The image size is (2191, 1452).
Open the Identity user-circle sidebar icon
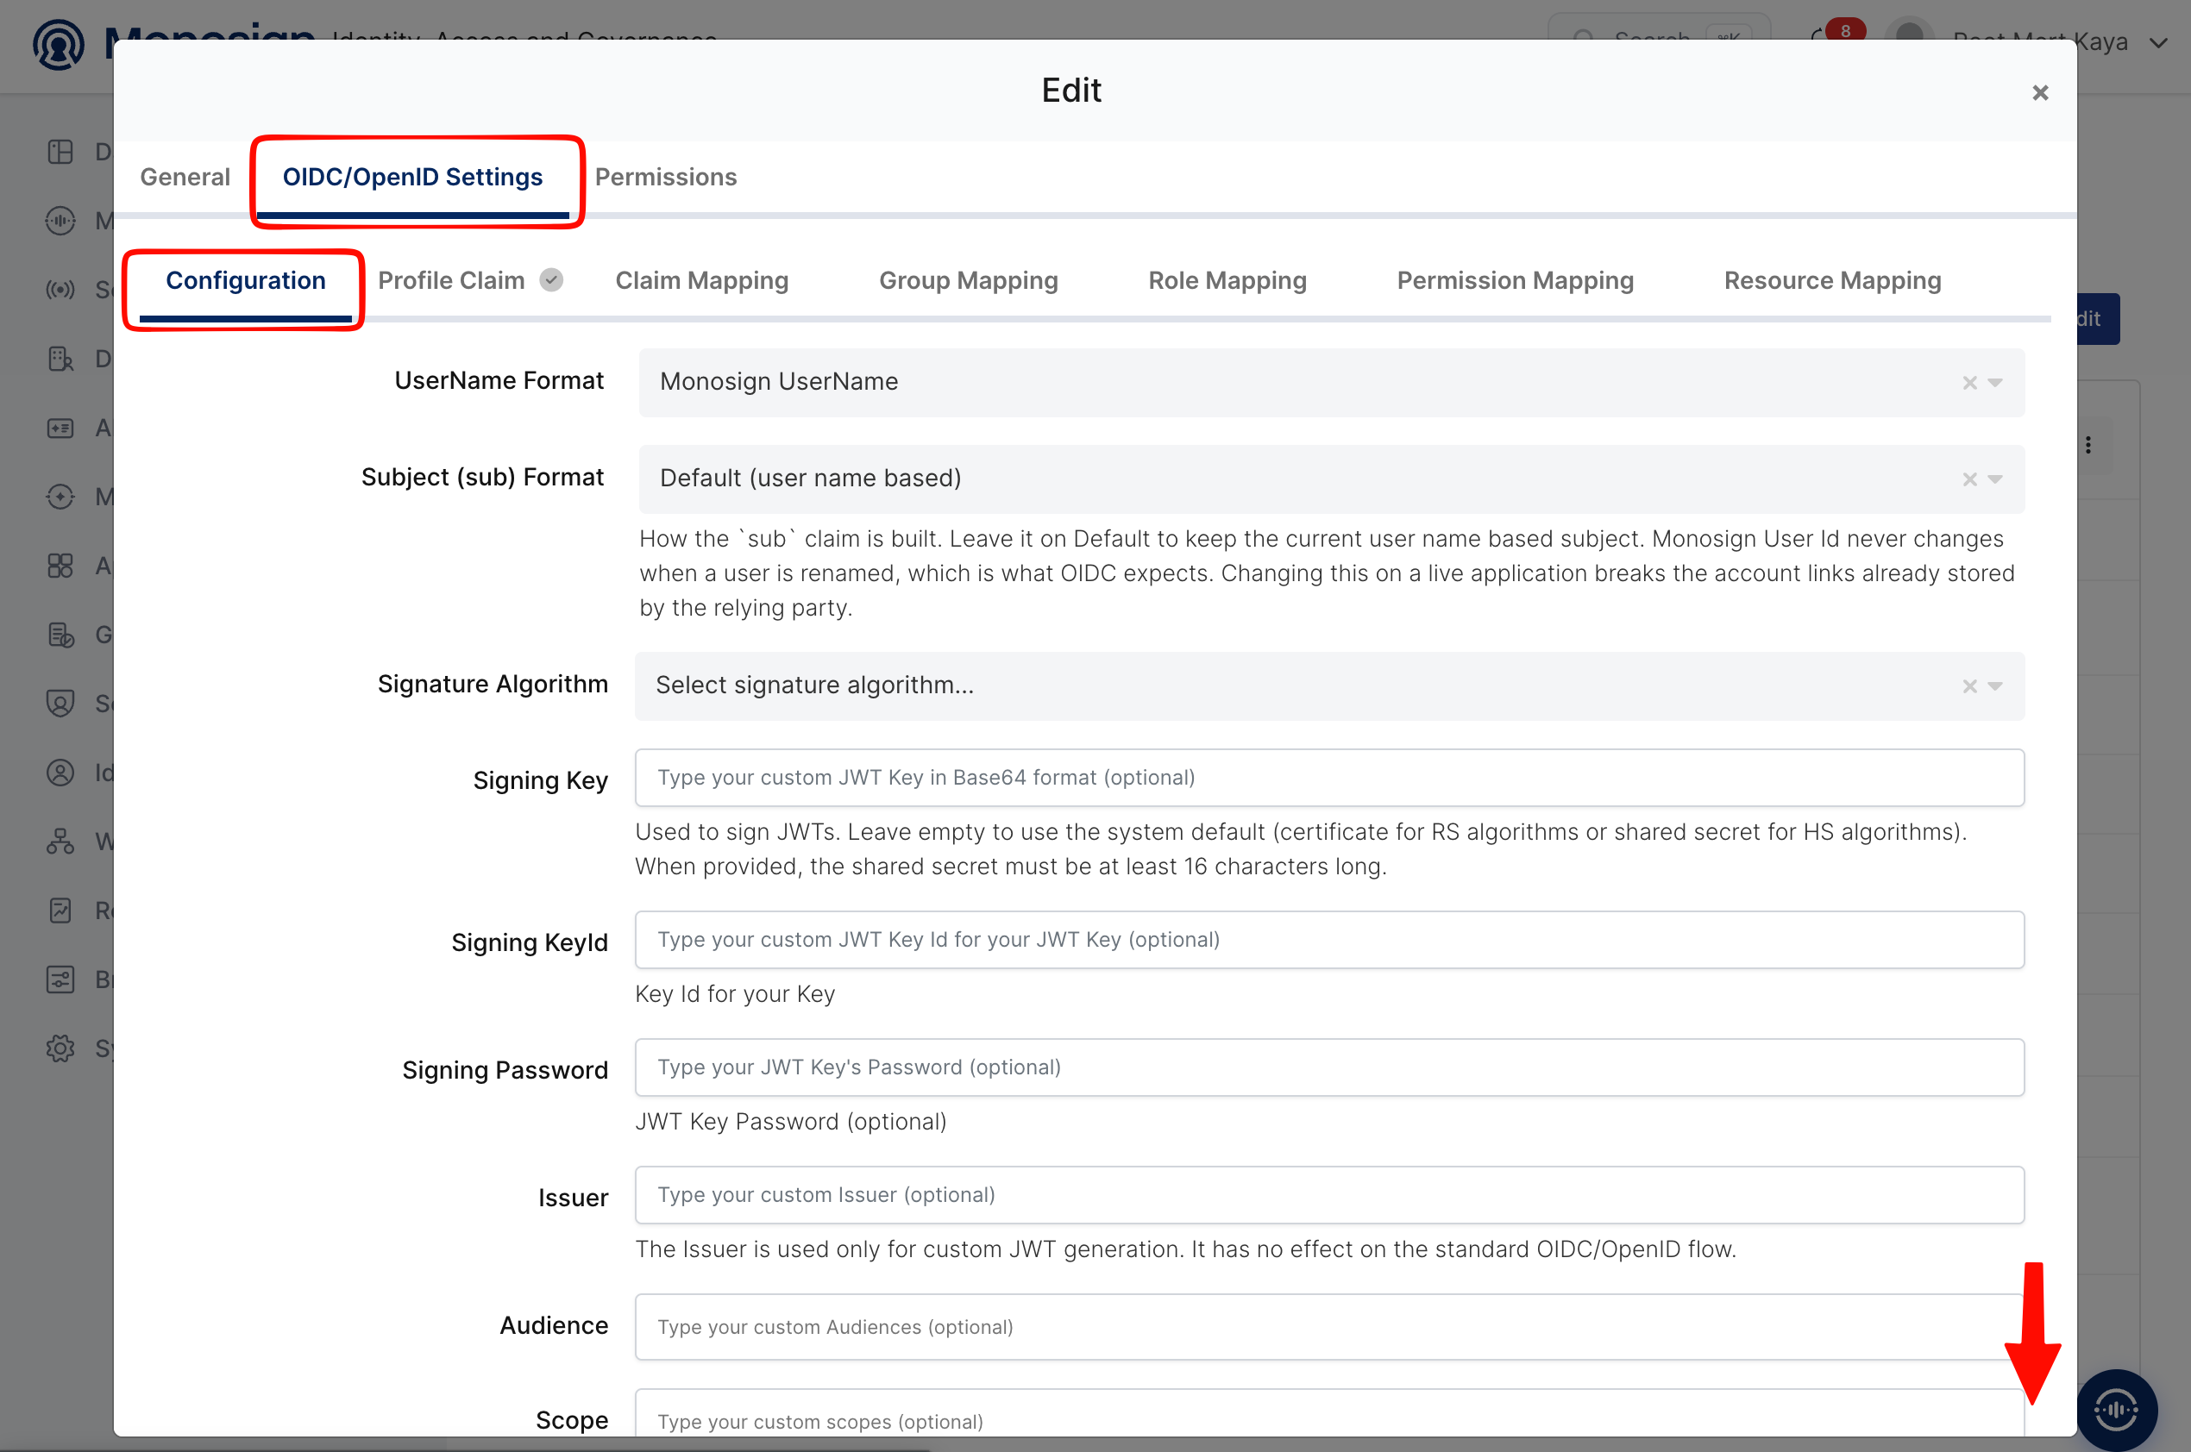click(60, 773)
